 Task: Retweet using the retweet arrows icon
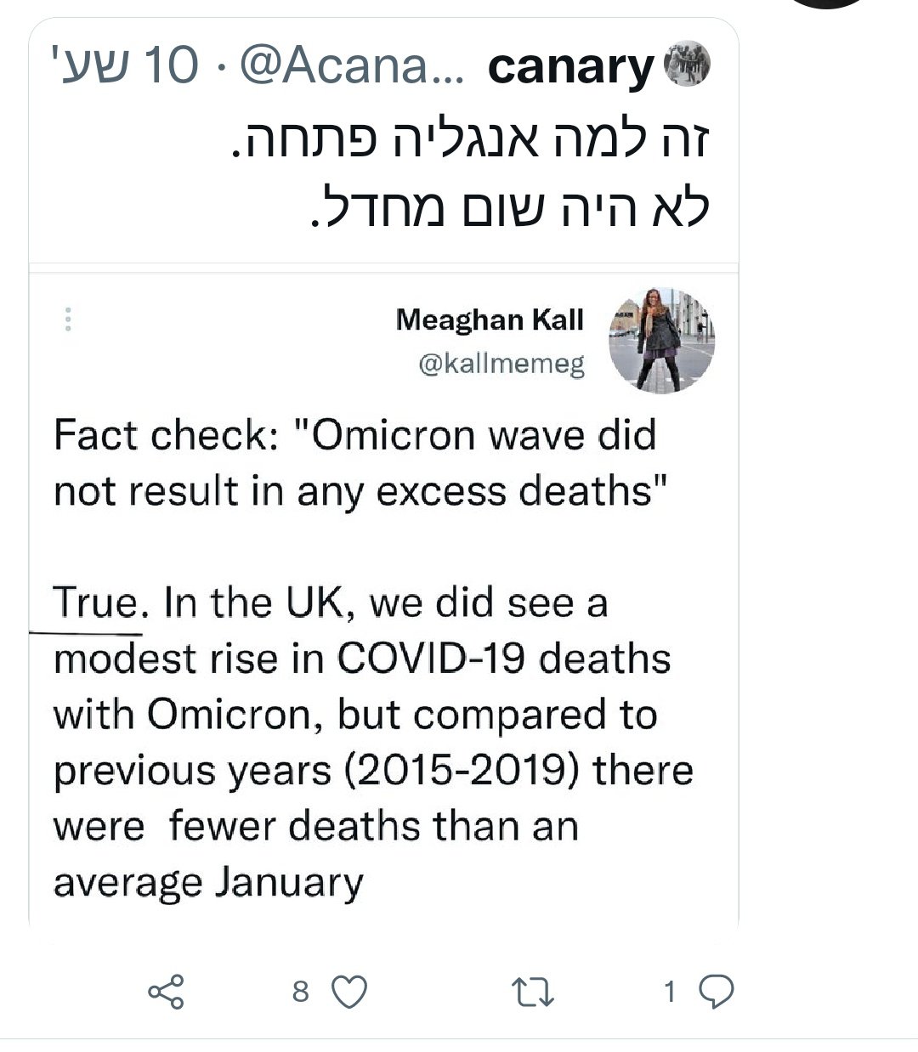(533, 992)
